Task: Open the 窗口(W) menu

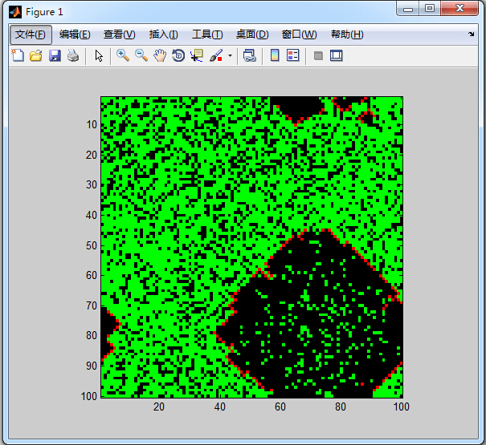Action: coord(300,34)
